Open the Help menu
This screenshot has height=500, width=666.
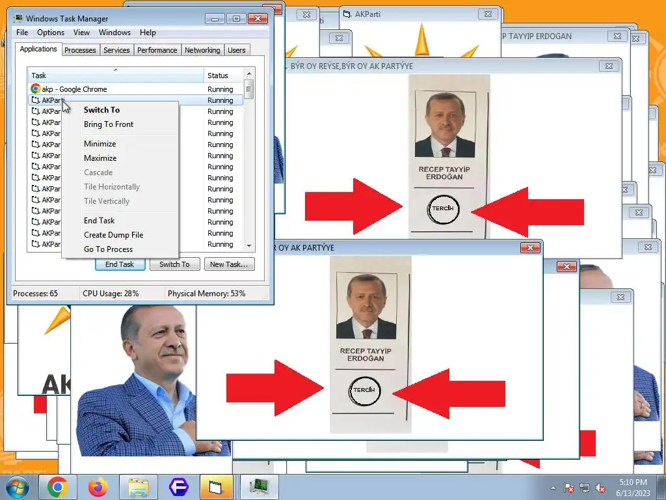pyautogui.click(x=148, y=33)
